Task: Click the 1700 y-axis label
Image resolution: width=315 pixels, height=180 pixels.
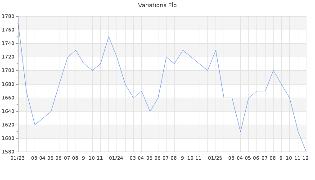Action: 8,71
